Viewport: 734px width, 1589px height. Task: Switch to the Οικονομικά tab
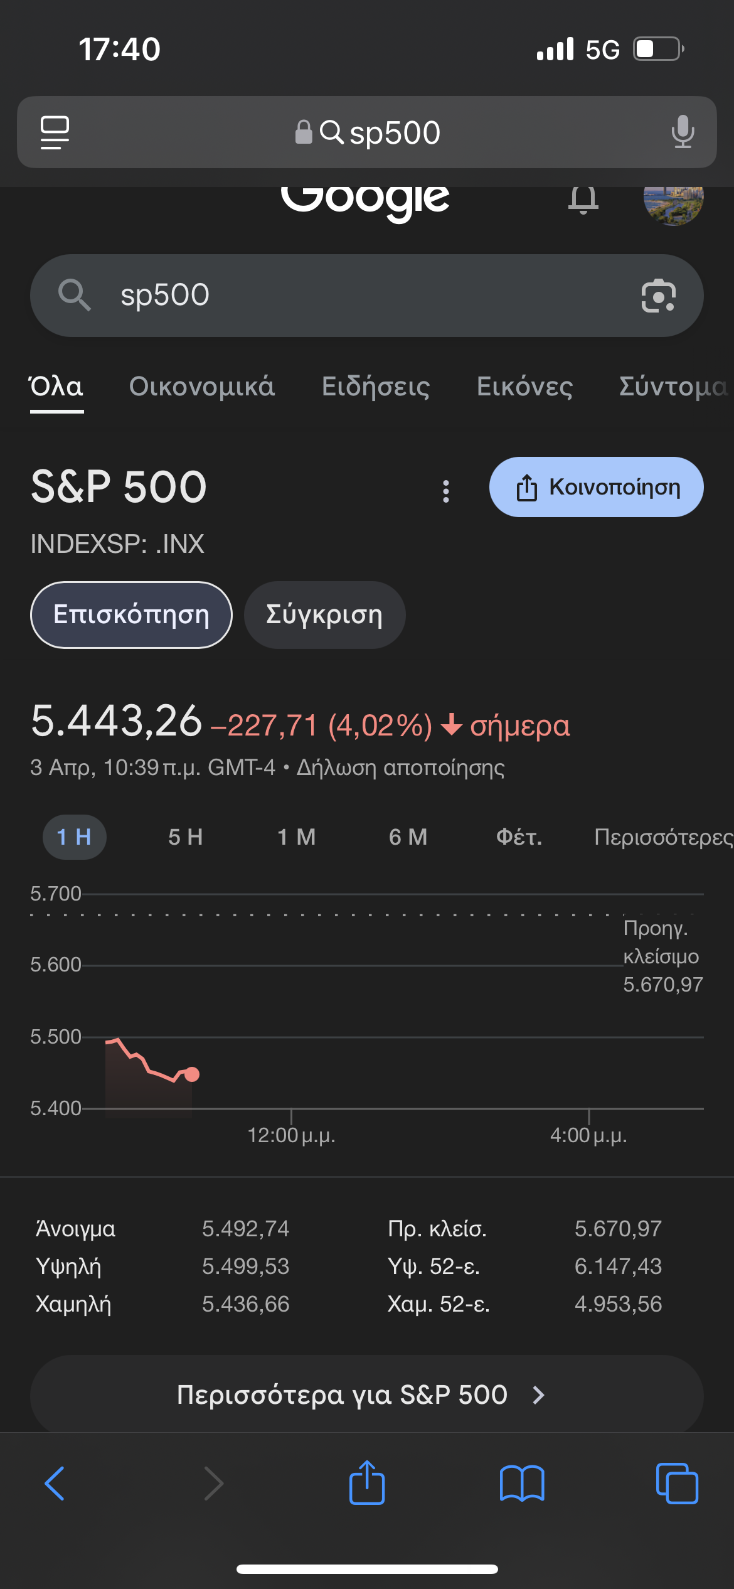(x=202, y=387)
